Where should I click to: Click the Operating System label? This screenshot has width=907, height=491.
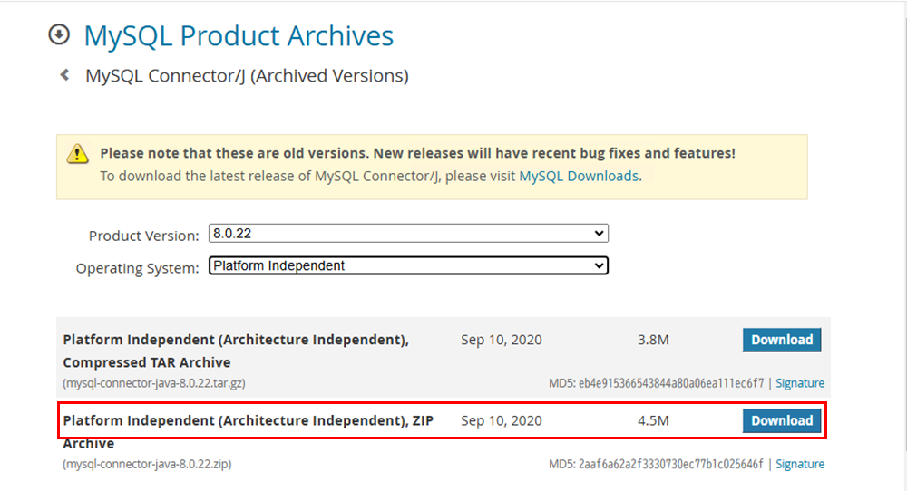pos(137,268)
